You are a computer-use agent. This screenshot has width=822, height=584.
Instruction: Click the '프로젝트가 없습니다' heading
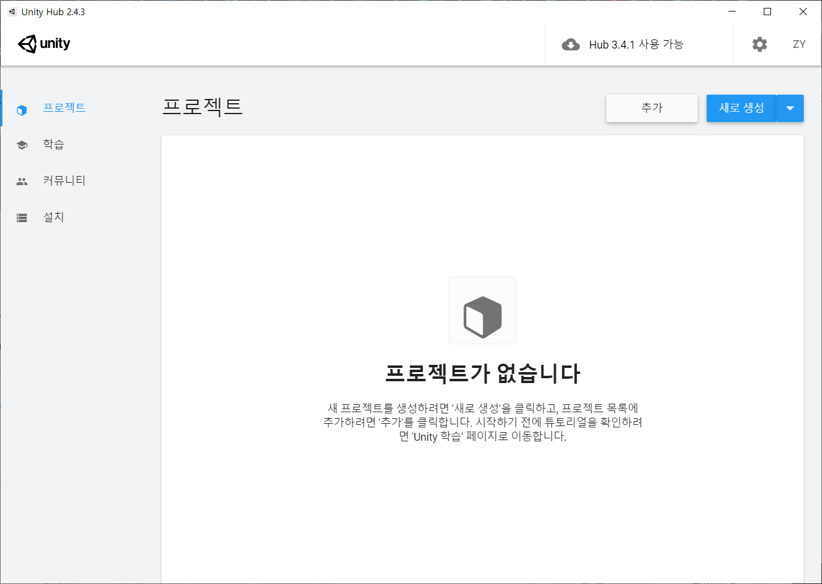[483, 373]
